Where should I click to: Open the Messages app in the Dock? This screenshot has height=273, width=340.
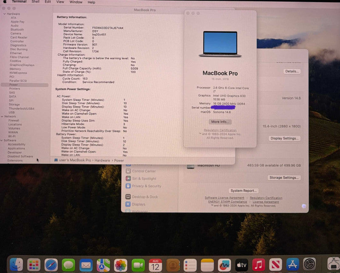click(x=68, y=265)
